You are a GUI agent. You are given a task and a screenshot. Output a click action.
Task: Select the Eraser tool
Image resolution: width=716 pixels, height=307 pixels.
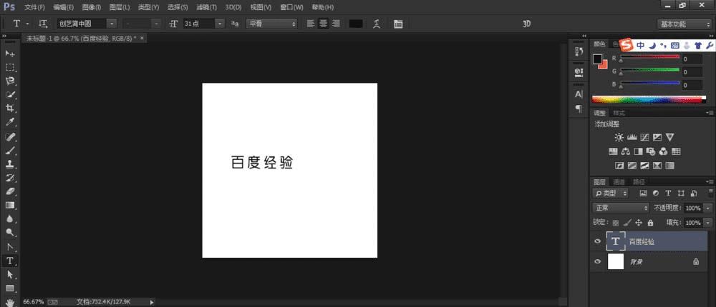[10, 191]
